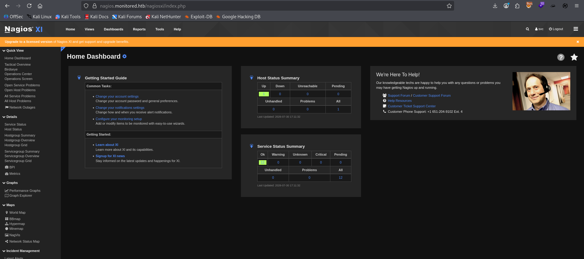Open BBmap in the sidebar
Screen dimensions: 584x259
(12, 219)
